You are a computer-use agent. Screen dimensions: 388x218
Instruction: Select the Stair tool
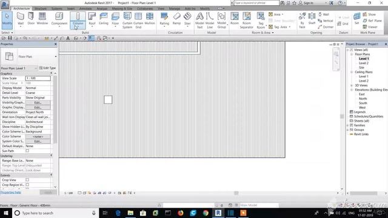click(187, 19)
